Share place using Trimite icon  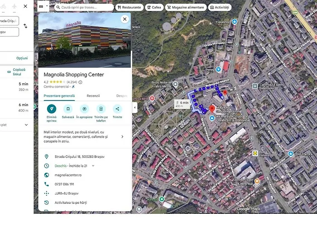[x=117, y=109]
